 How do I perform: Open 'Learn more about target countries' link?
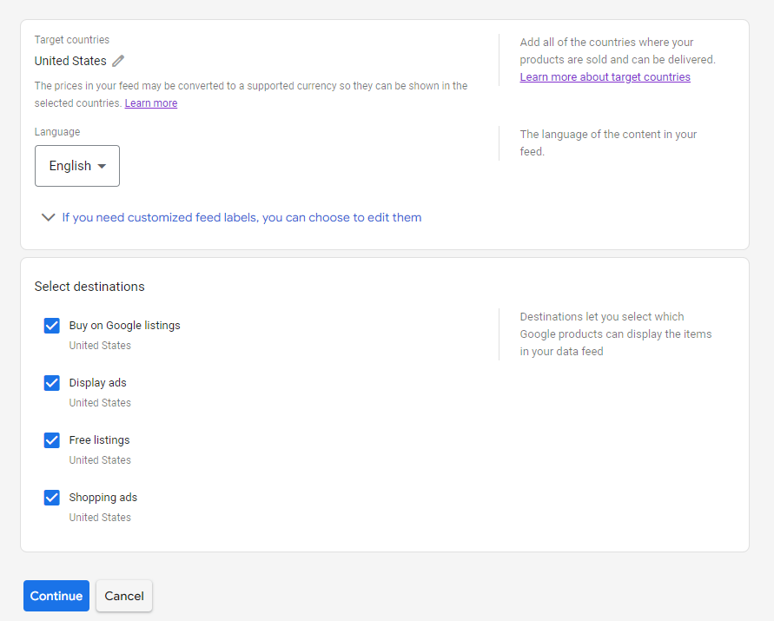[x=605, y=77]
